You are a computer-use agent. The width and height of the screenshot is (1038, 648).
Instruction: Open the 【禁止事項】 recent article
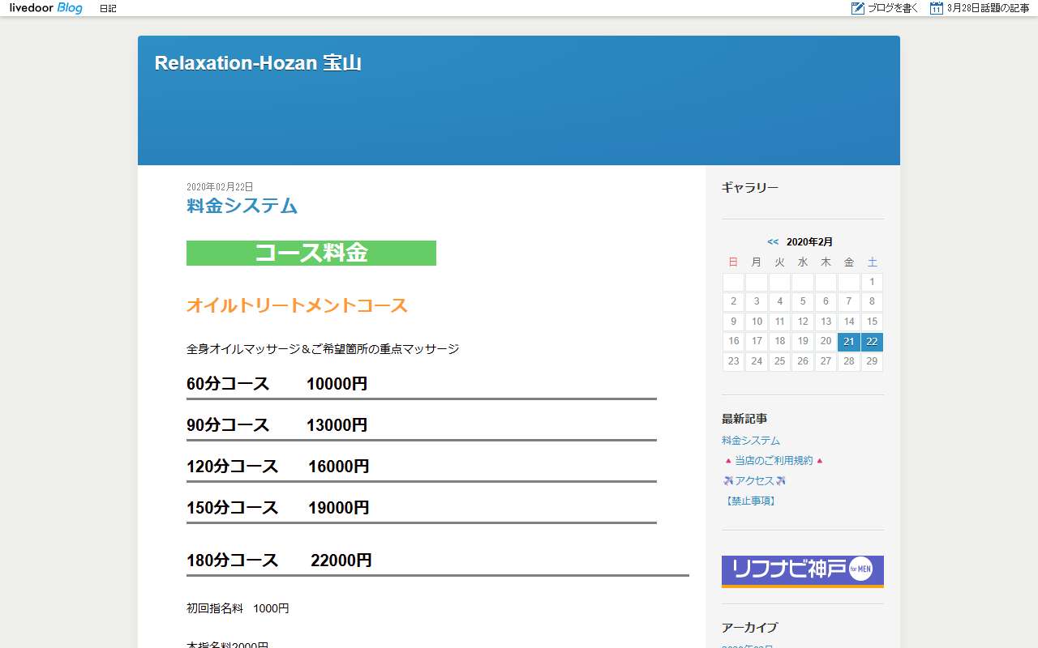point(750,501)
